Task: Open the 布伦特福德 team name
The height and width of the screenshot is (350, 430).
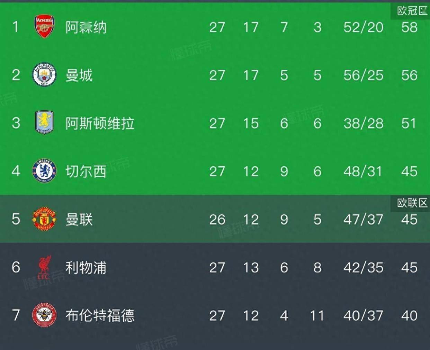Action: (x=100, y=315)
